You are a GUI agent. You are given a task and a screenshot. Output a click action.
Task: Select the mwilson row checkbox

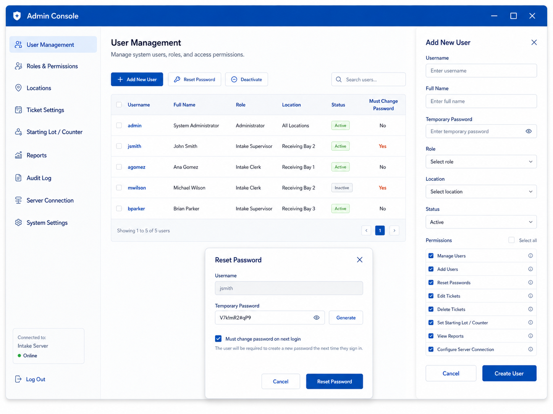(119, 188)
